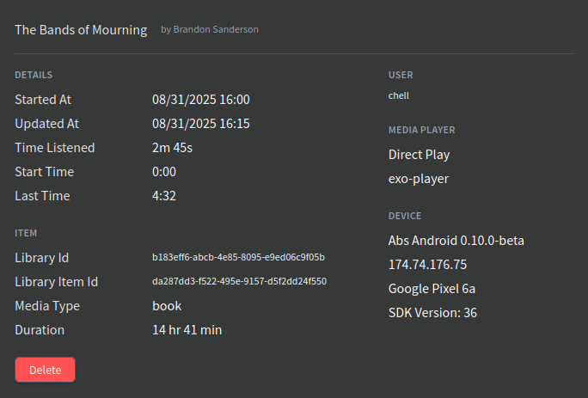This screenshot has width=588, height=398.
Task: Click the Google Pixel 6a device name
Action: [432, 289]
